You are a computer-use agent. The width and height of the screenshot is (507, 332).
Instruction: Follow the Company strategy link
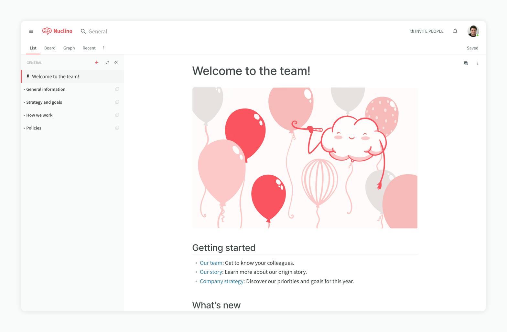coord(221,281)
